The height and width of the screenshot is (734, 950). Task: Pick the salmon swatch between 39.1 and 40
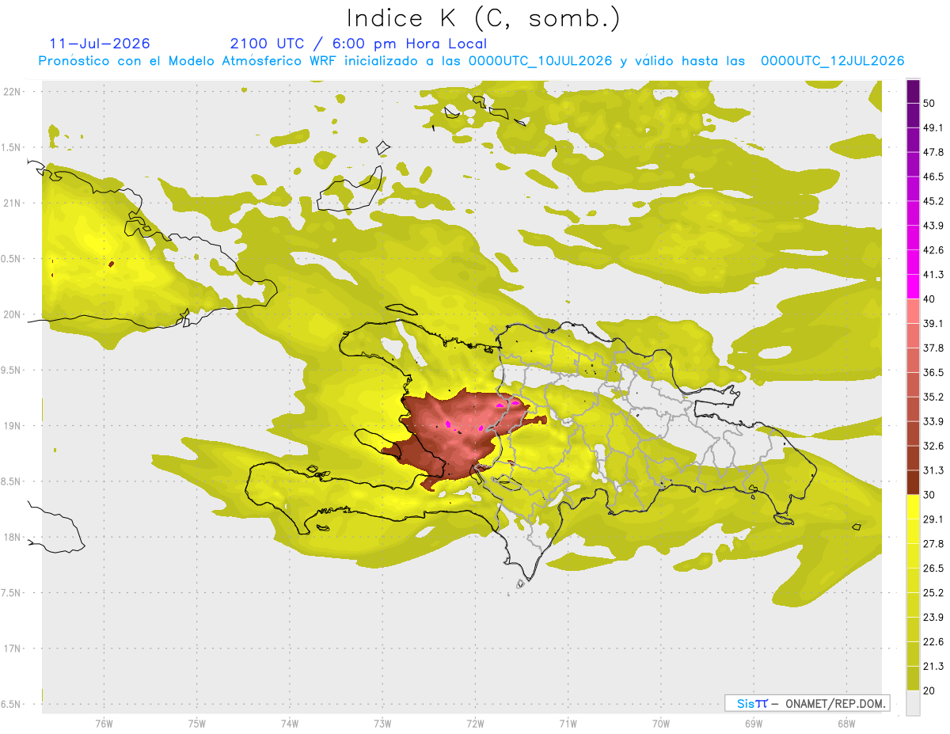[913, 311]
